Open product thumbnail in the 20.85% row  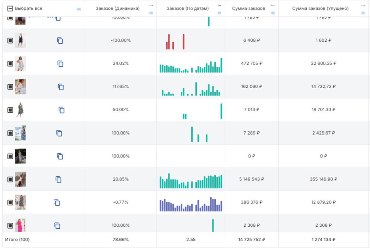(x=20, y=179)
